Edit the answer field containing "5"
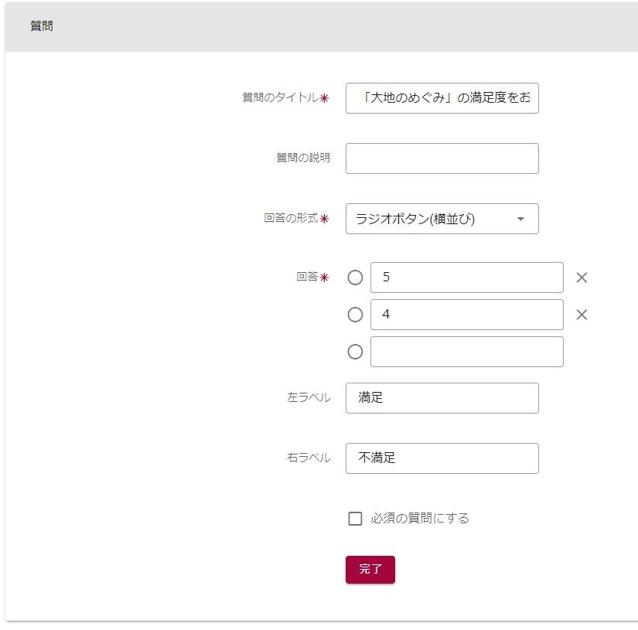 (x=466, y=278)
